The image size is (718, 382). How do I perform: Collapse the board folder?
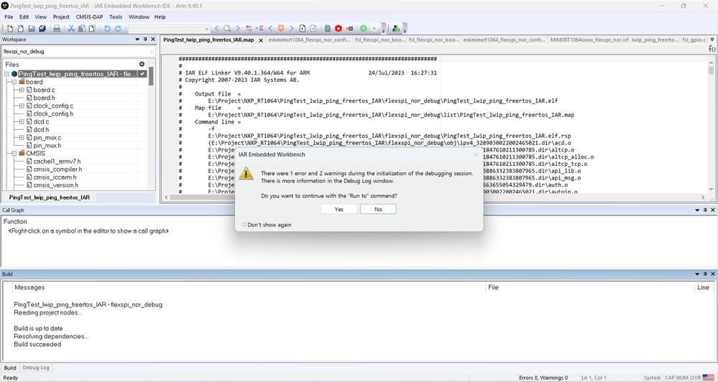click(14, 83)
